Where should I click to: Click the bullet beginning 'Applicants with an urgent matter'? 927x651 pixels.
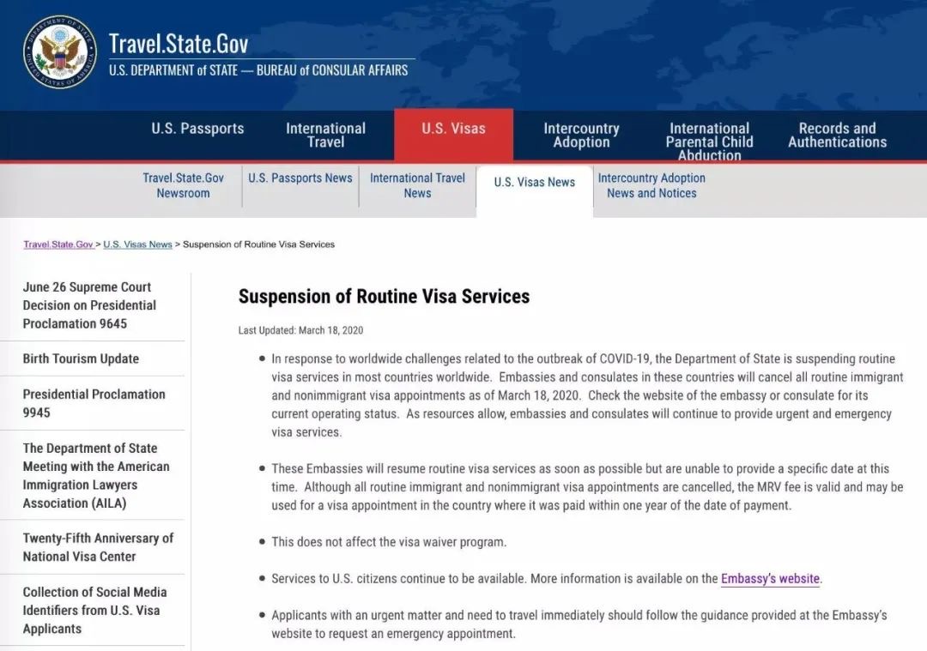pos(579,624)
